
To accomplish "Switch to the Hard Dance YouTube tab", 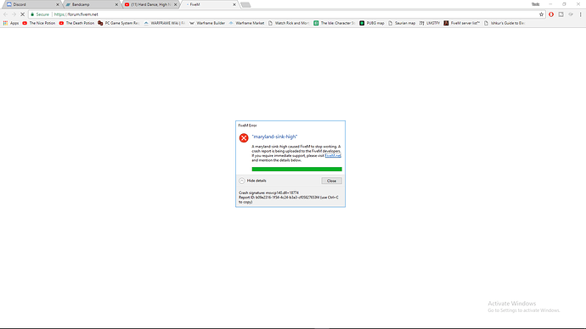I will [150, 4].
